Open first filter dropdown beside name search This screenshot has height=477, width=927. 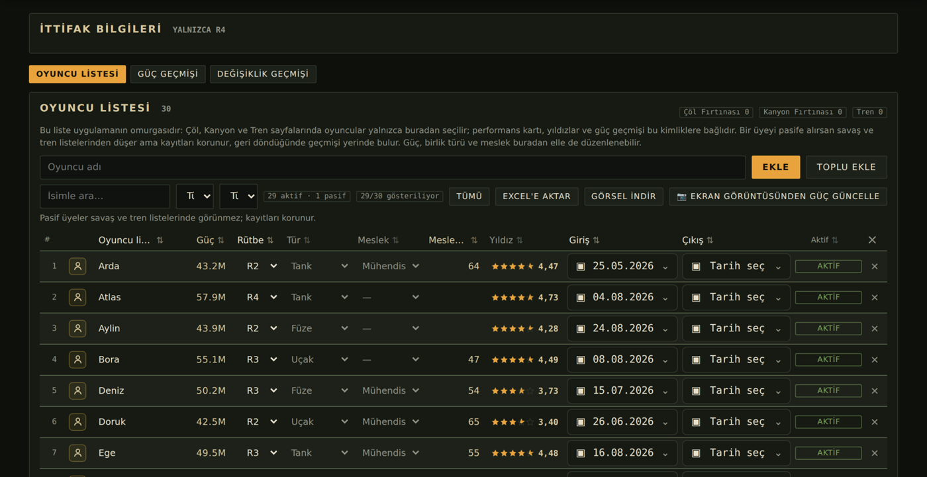195,196
